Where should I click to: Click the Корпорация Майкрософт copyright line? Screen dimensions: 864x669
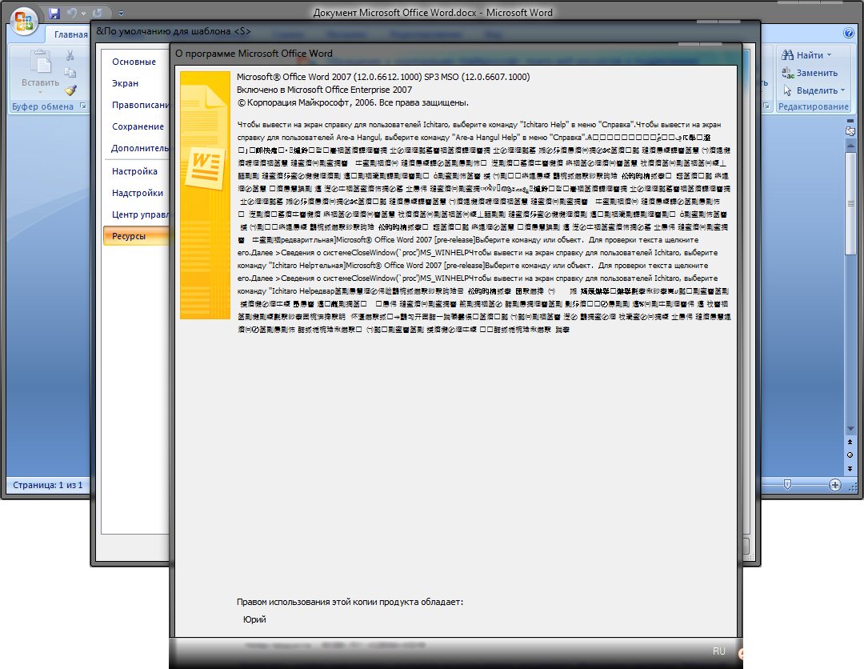353,102
